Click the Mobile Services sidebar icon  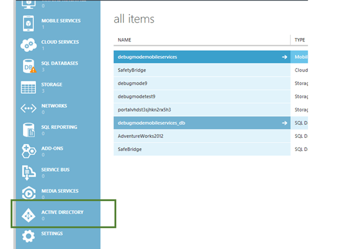coord(28,24)
